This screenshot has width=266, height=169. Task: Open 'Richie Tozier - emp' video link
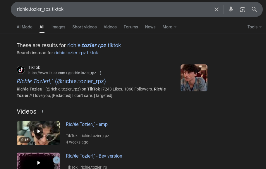pos(87,124)
